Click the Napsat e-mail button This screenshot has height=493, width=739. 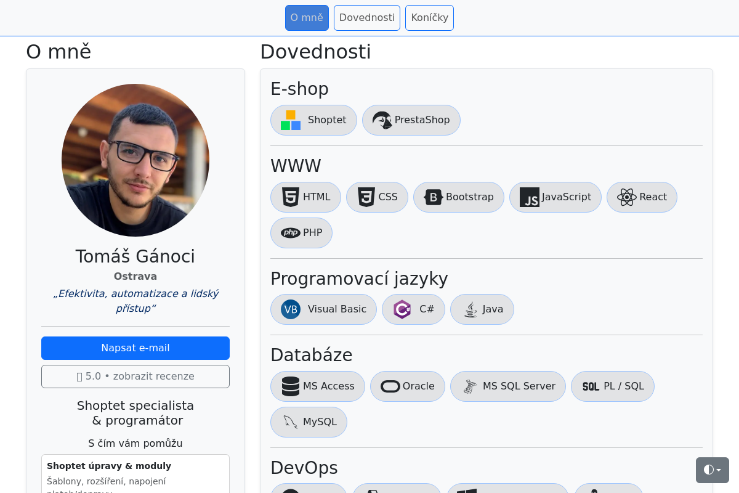(135, 348)
